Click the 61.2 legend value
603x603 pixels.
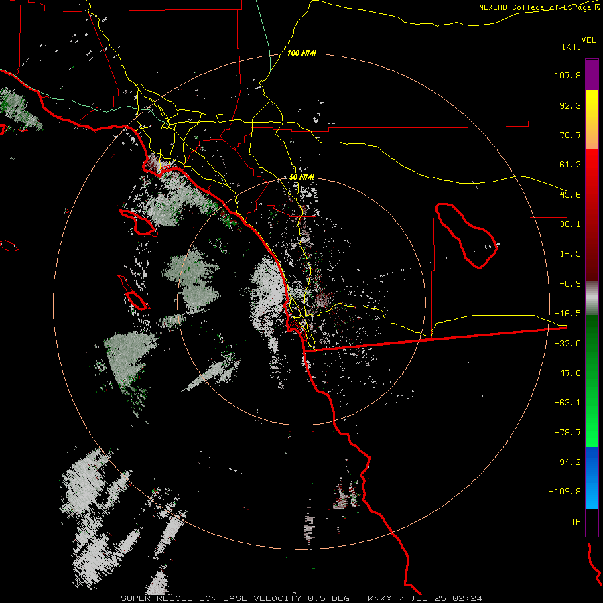tap(570, 165)
